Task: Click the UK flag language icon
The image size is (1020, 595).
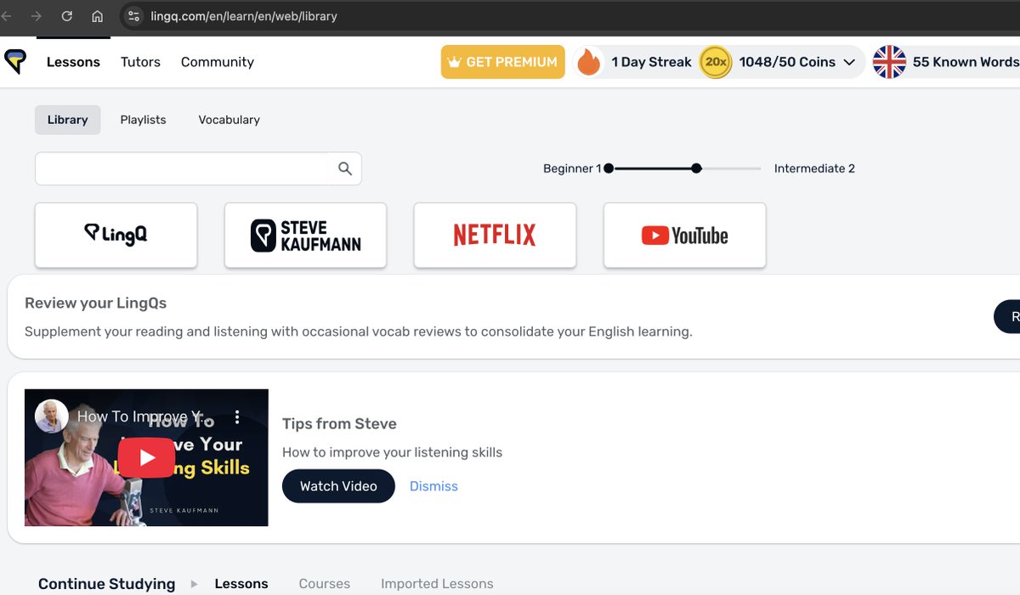Action: [x=889, y=62]
